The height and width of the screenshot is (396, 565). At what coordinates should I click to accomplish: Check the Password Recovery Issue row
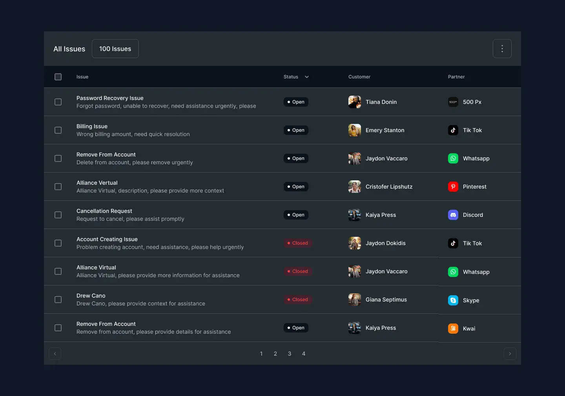coord(58,102)
